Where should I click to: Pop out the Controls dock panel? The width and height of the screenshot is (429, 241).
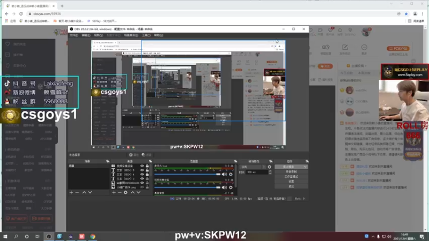pyautogui.click(x=307, y=162)
